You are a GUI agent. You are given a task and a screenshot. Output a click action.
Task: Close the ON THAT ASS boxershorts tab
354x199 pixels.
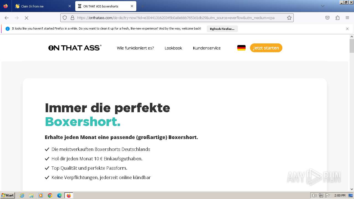pos(132,6)
